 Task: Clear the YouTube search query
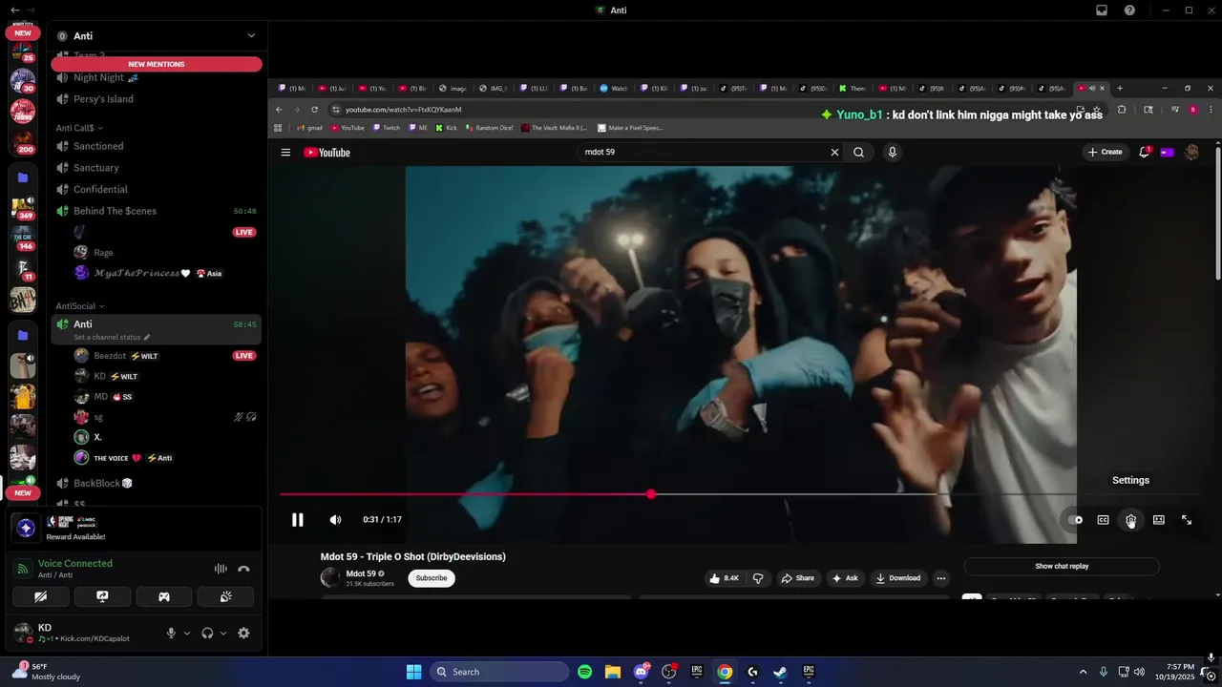(x=834, y=152)
